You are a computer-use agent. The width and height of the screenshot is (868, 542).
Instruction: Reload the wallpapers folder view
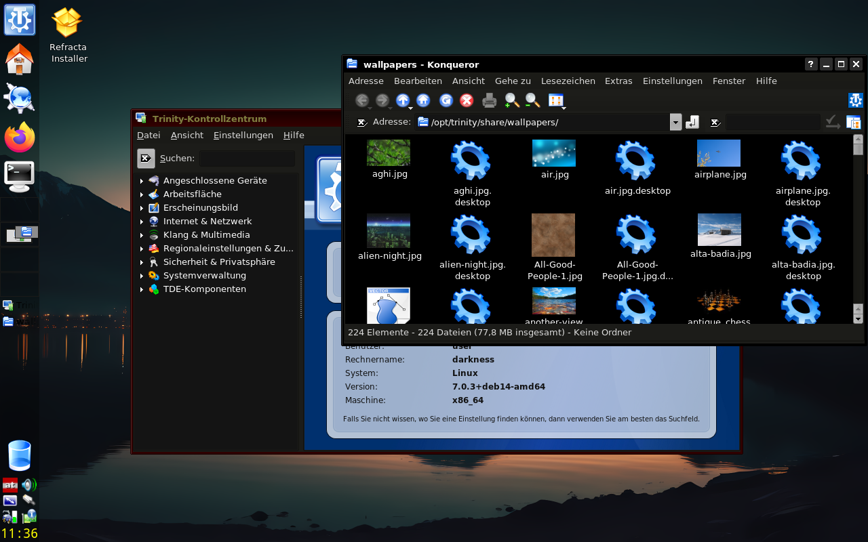pyautogui.click(x=446, y=100)
